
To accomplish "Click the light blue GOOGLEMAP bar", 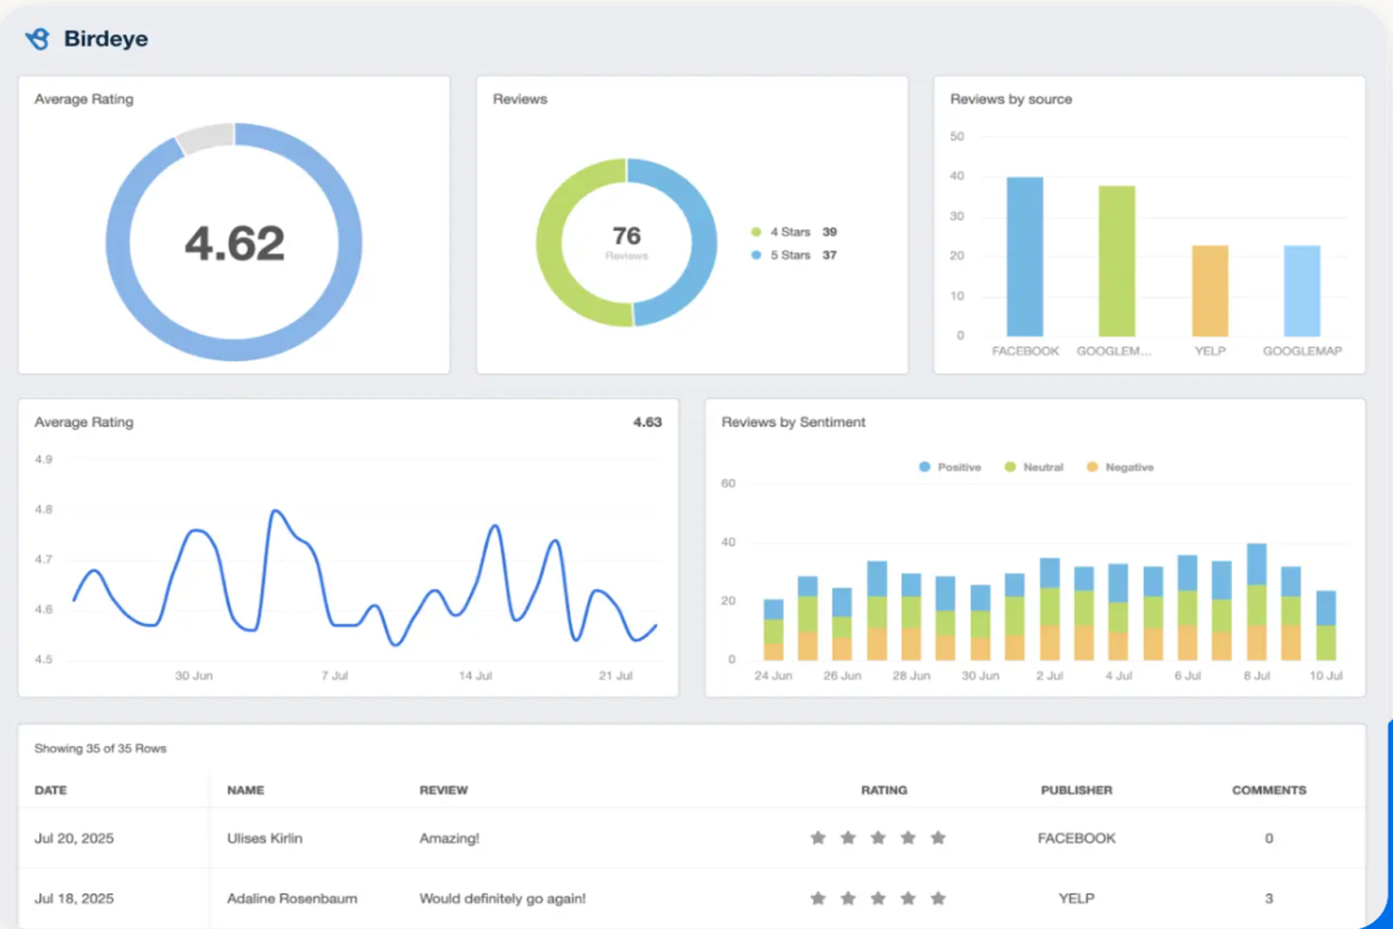I will [1302, 291].
